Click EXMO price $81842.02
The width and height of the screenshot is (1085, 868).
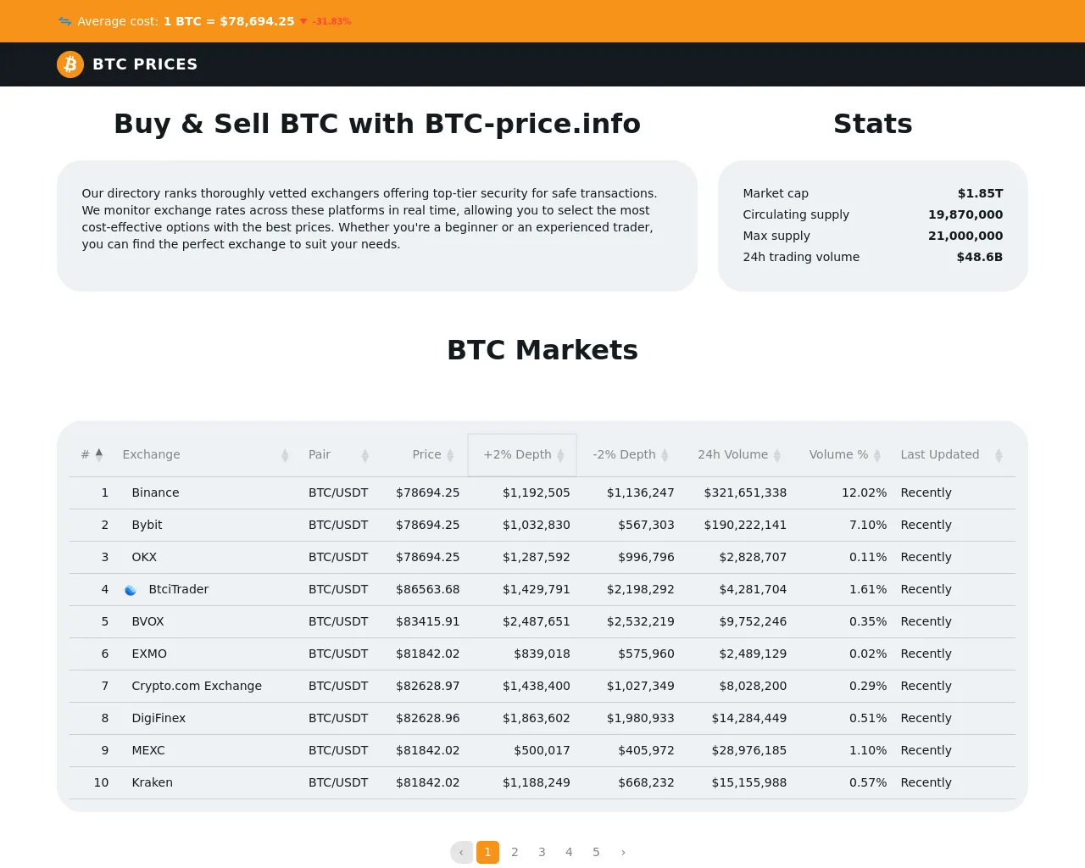coord(427,654)
